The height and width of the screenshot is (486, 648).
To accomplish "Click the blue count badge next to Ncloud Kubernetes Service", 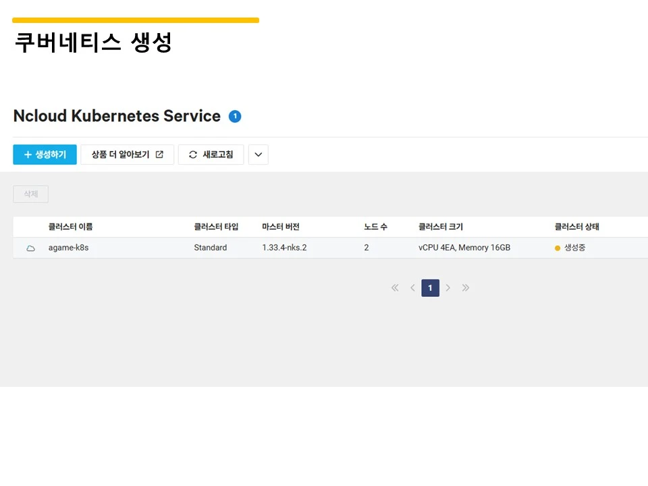I will click(x=234, y=116).
